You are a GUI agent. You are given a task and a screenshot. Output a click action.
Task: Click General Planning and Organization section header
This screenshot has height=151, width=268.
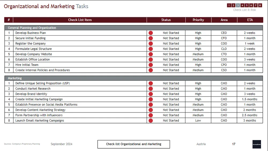[134, 28]
